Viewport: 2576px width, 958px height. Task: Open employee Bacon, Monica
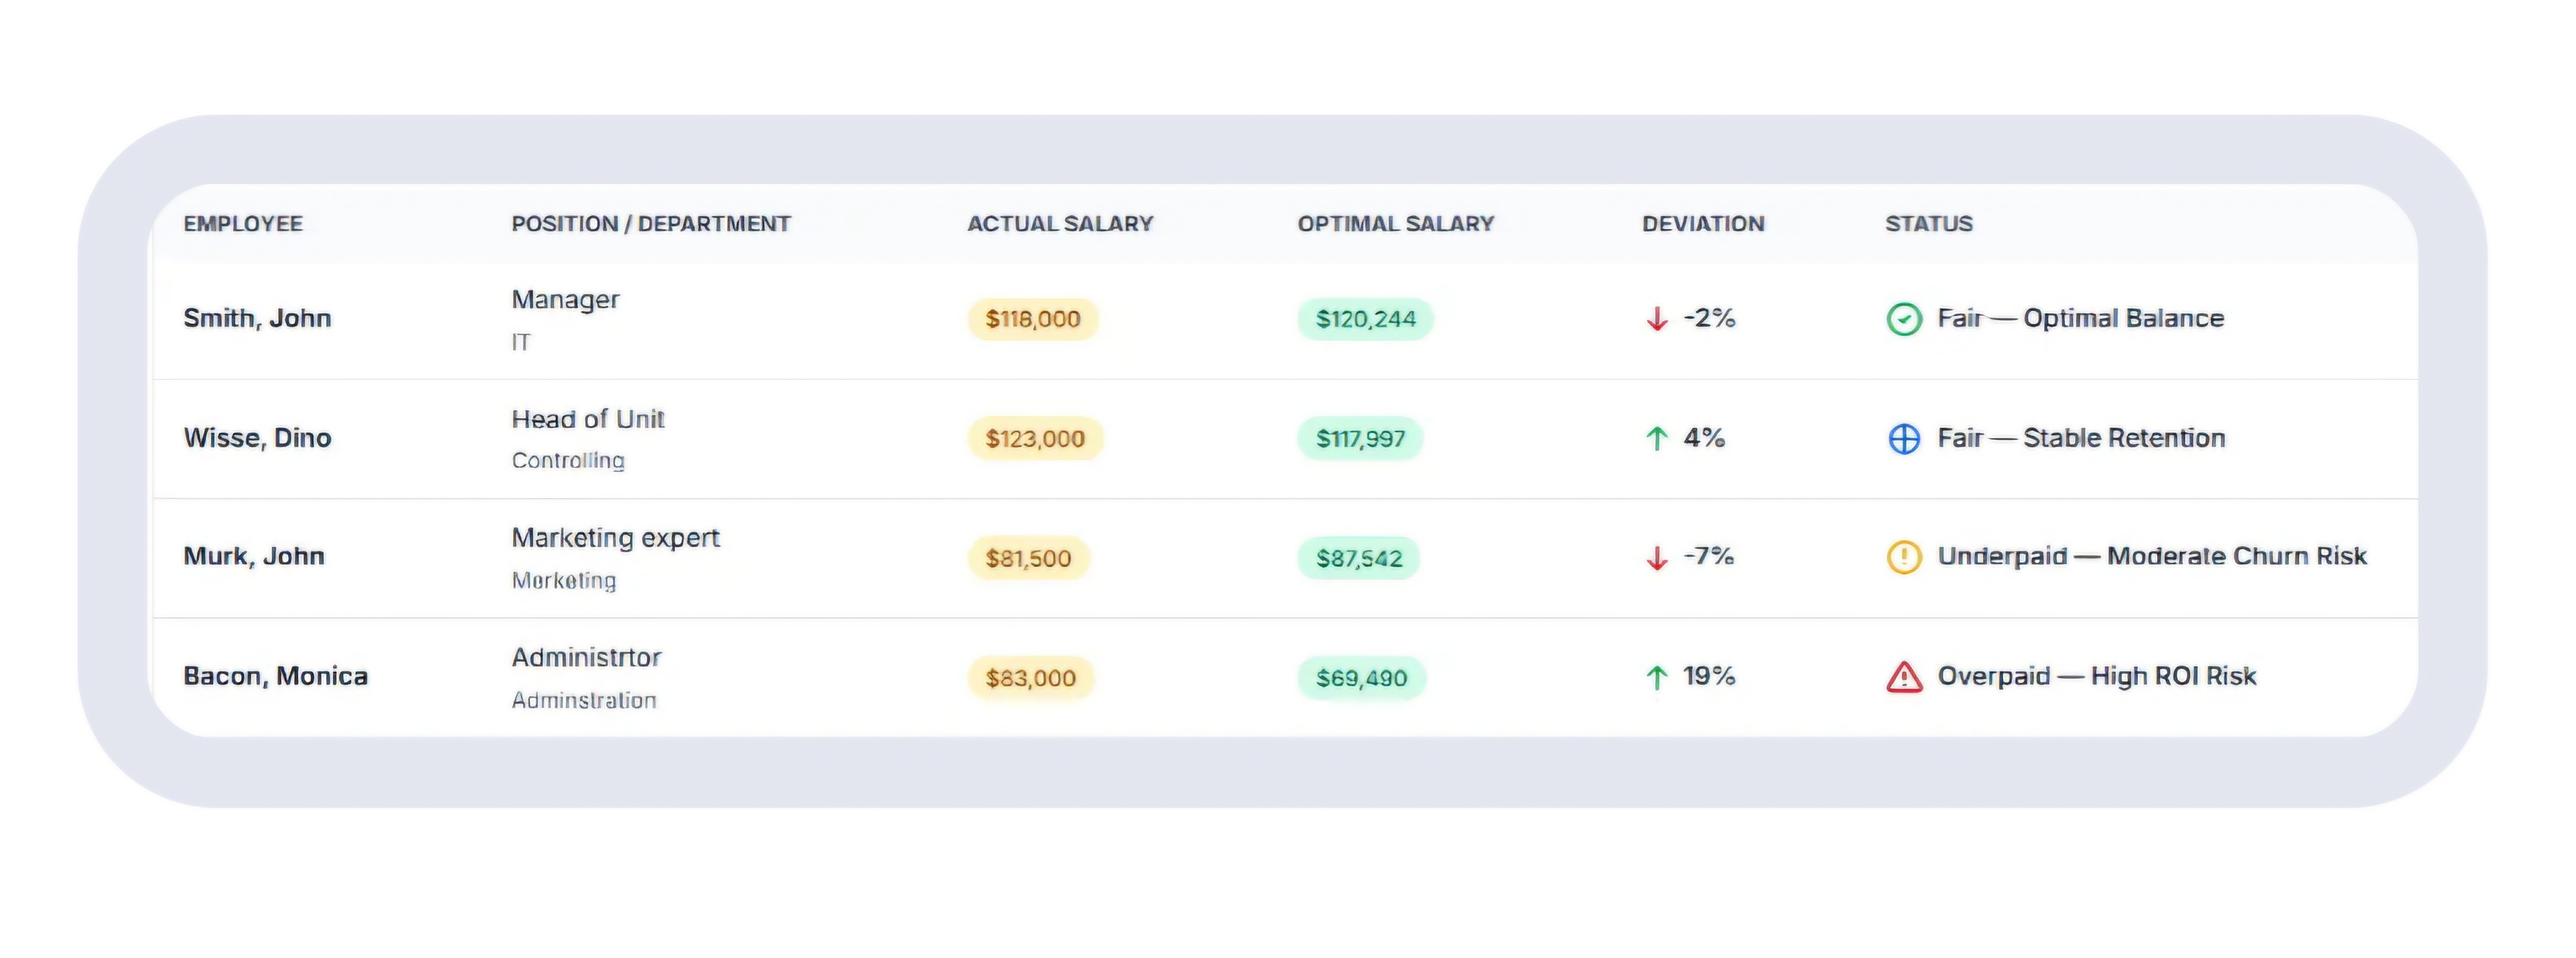tap(275, 676)
